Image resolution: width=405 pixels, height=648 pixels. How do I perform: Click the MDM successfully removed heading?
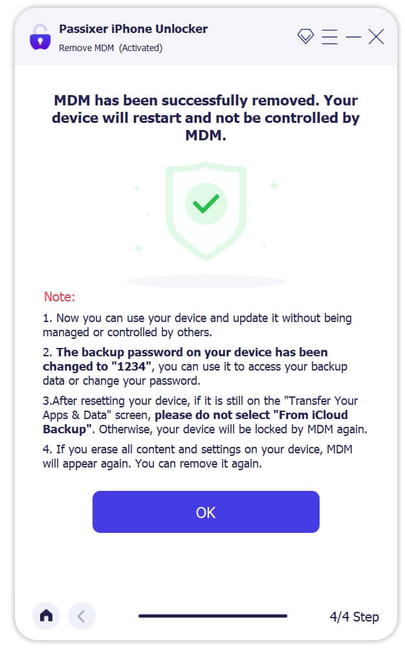(x=206, y=118)
